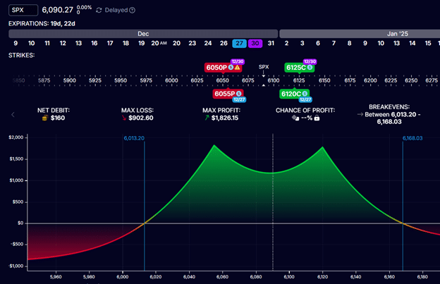
Task: Click the refresh icon beside Delayed
Action: [x=99, y=11]
